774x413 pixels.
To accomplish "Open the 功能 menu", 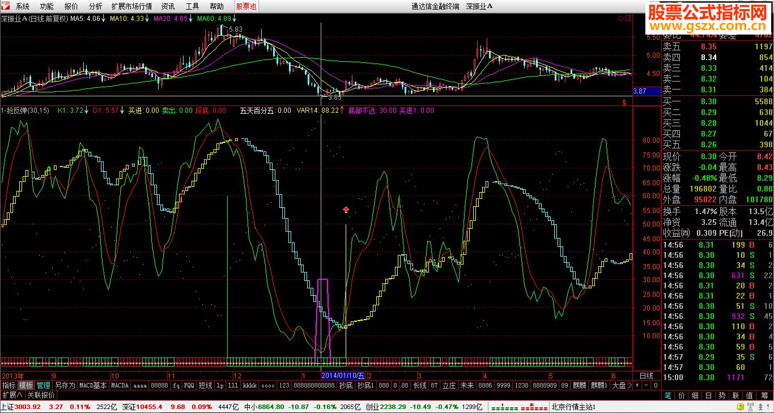I will [47, 6].
